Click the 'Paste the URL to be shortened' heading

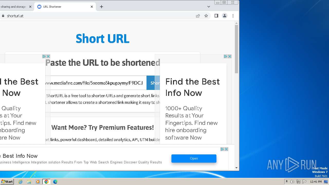pyautogui.click(x=103, y=62)
